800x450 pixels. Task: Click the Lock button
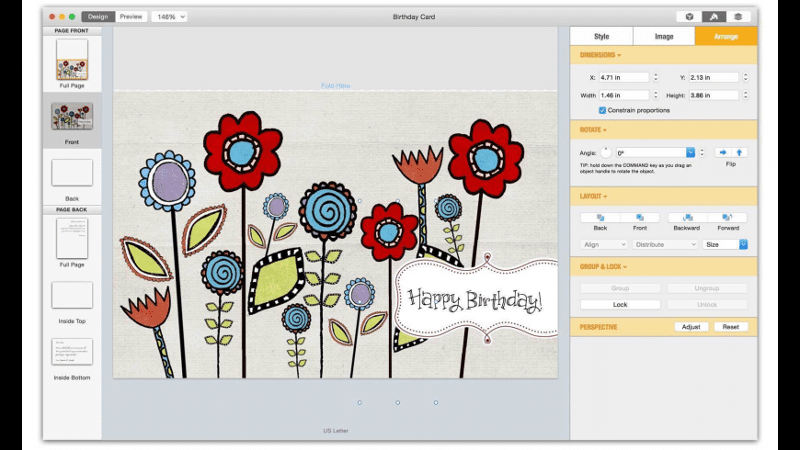click(x=620, y=305)
